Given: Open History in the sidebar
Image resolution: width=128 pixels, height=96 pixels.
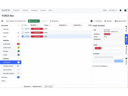Looking at the screenshot, I should click(3, 81).
